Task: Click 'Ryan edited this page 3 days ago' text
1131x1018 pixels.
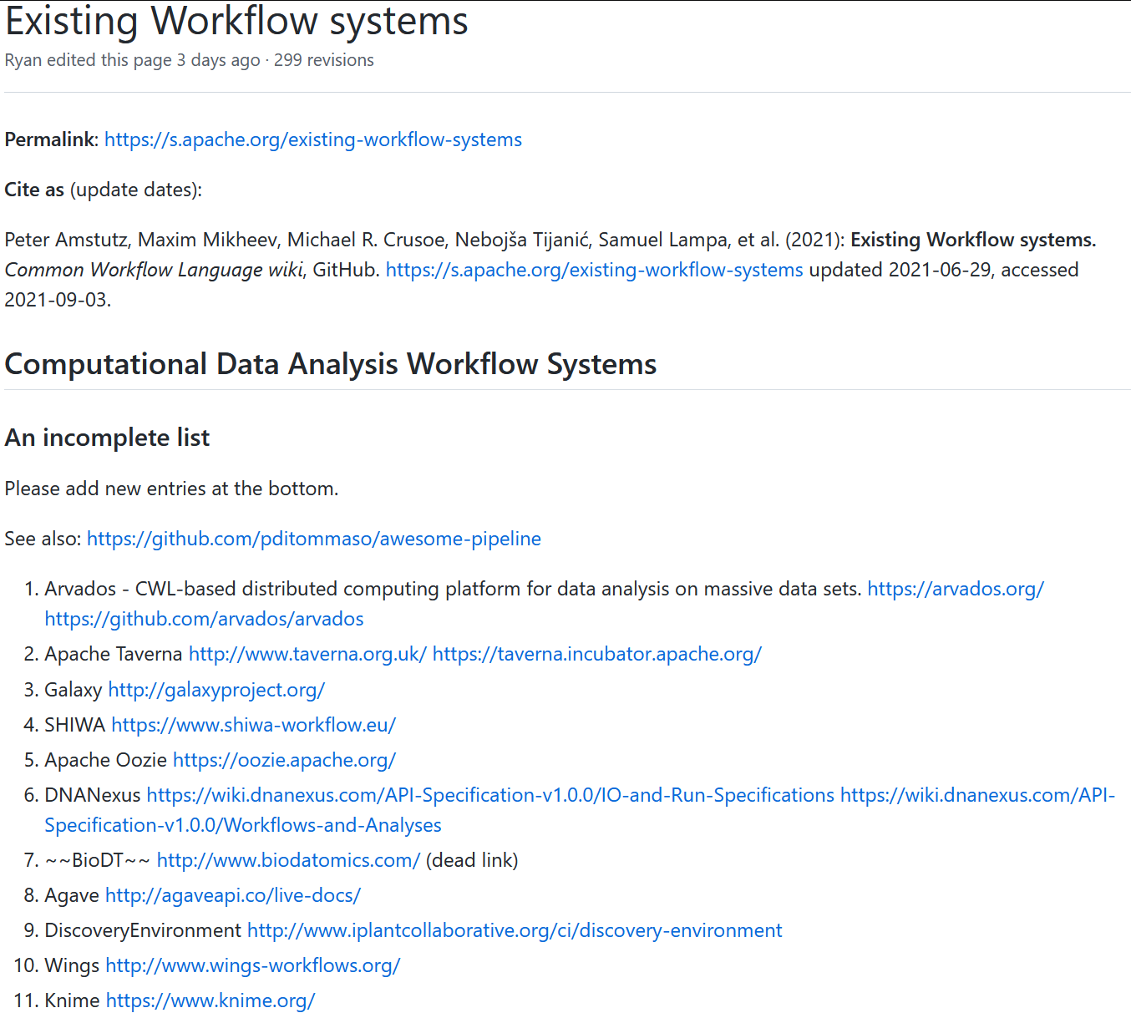Action: [x=132, y=60]
